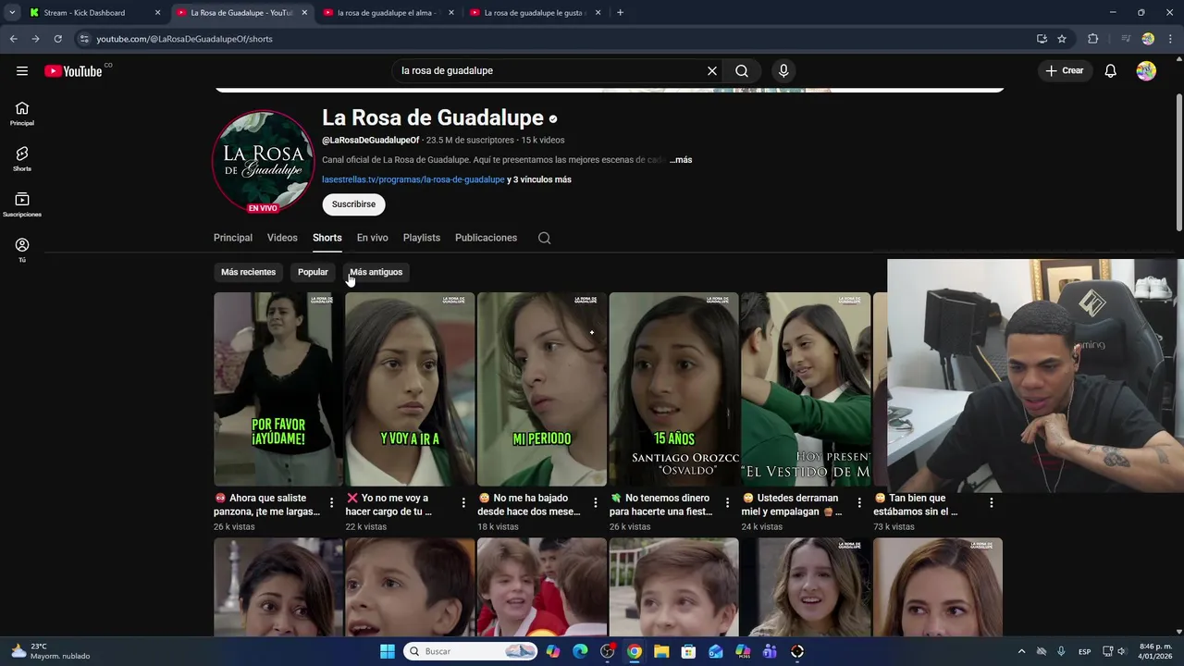Screen dimensions: 1184x666
Task: Open the Chrome extensions puzzle icon
Action: 1093,39
